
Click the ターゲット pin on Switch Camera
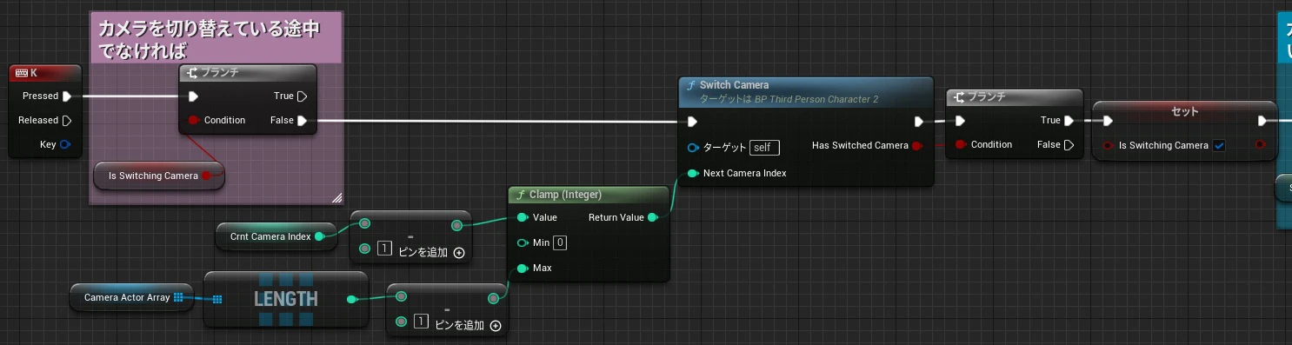coord(693,148)
